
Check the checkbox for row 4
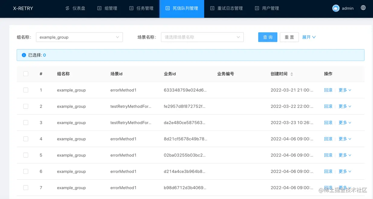[26, 139]
